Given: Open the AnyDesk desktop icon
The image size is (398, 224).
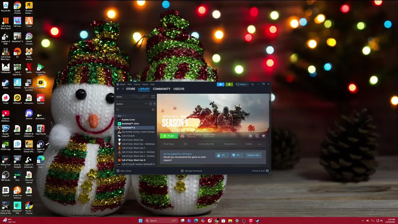Looking at the screenshot, I should coord(40,100).
